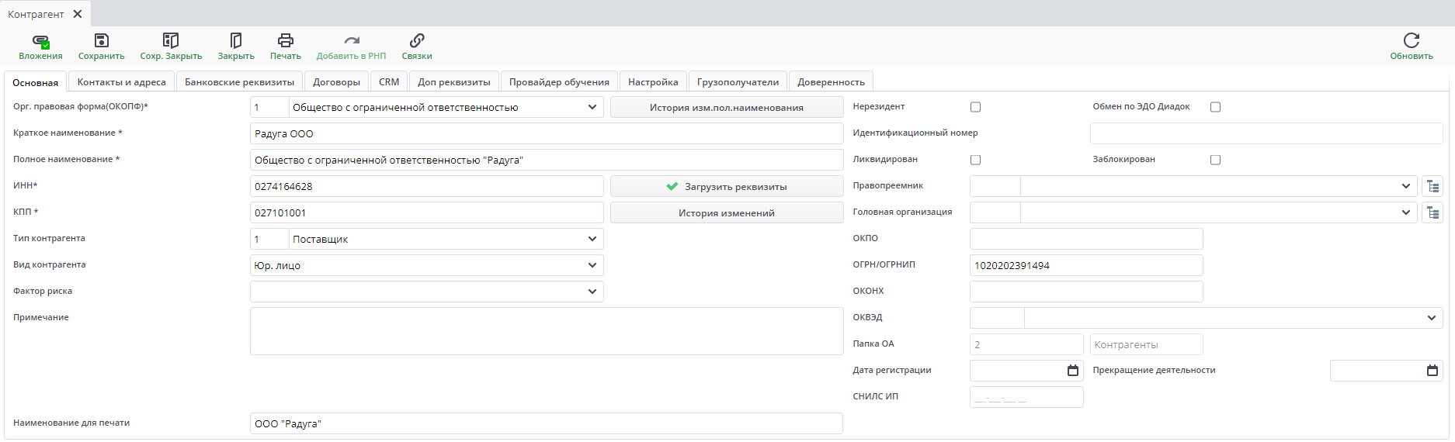This screenshot has height=442, width=1455.
Task: Open calendar for Дата регистрации
Action: (x=1073, y=371)
